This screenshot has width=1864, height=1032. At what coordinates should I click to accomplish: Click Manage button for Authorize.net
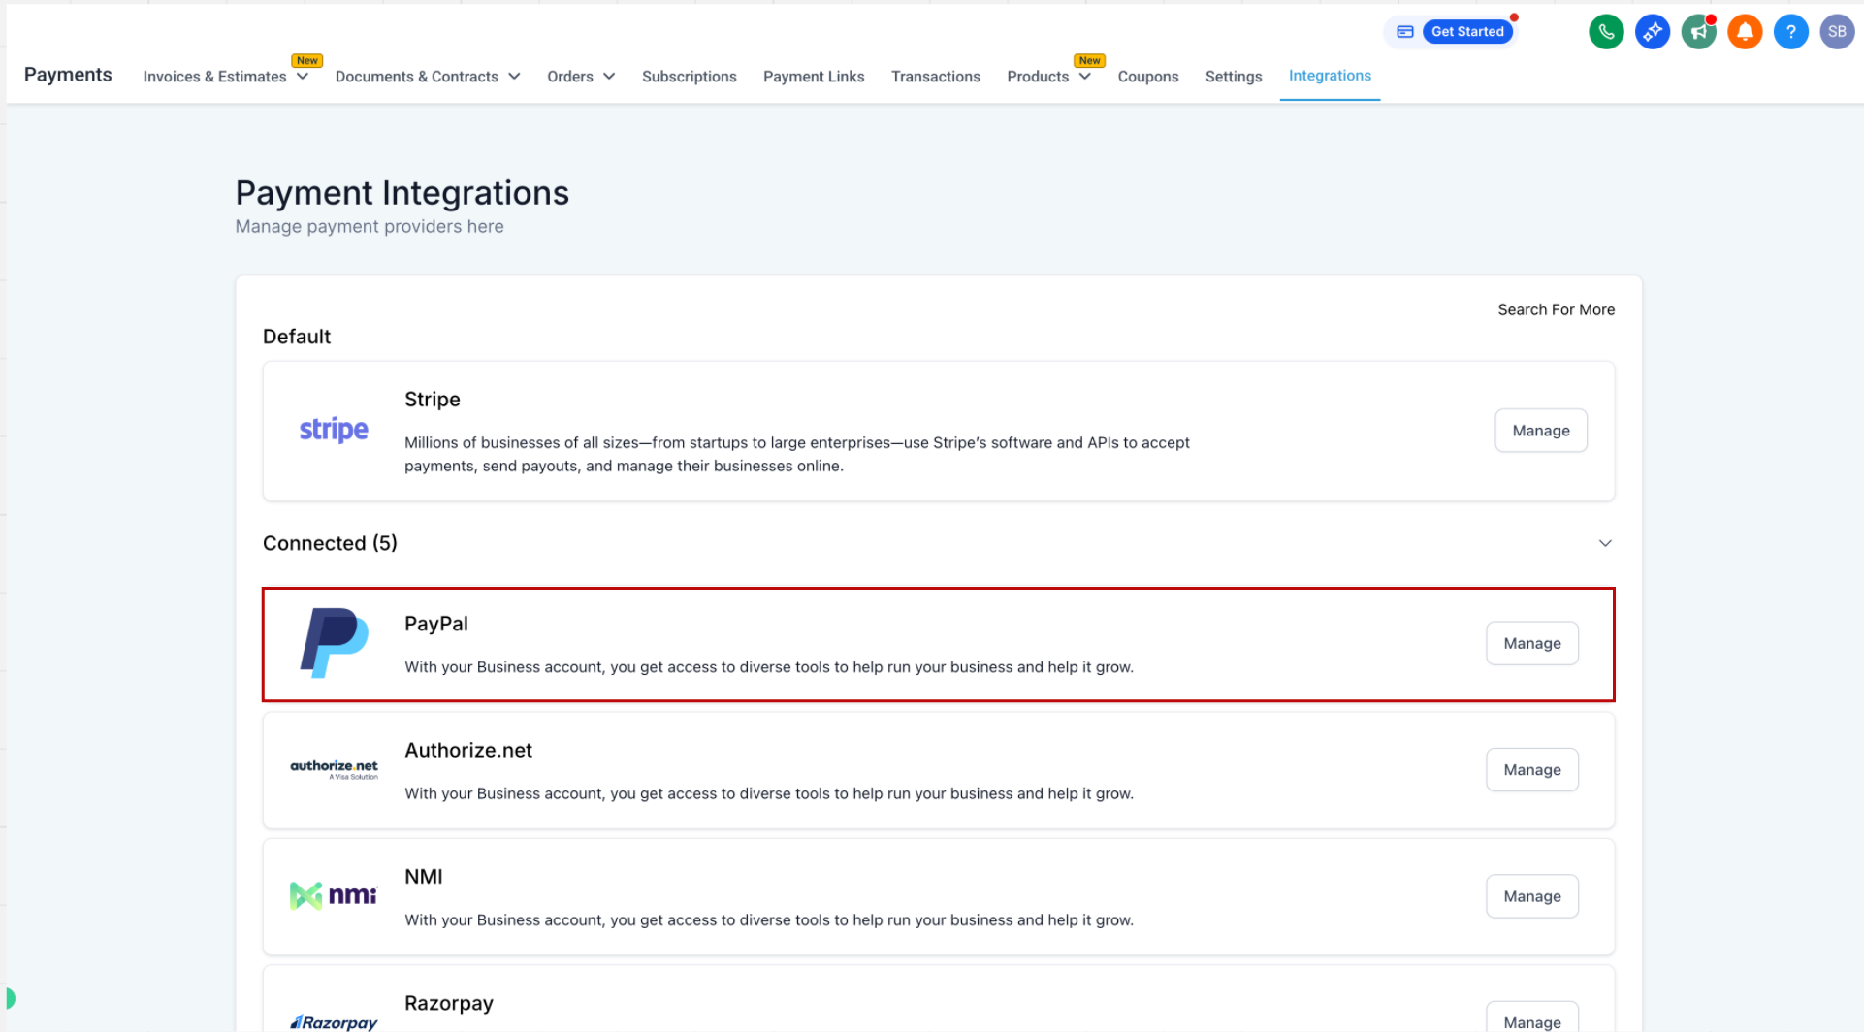1531,770
